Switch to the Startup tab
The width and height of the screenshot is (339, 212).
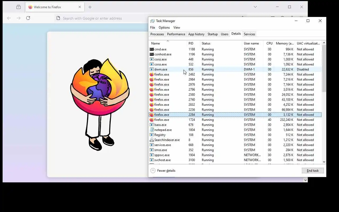pos(213,34)
